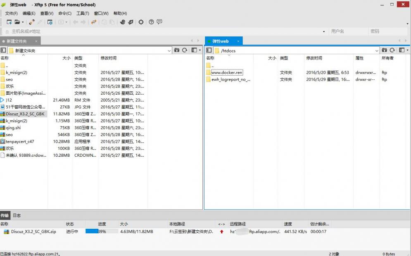The height and width of the screenshot is (256, 411).
Task: Open the options gear icon
Action: click(141, 22)
